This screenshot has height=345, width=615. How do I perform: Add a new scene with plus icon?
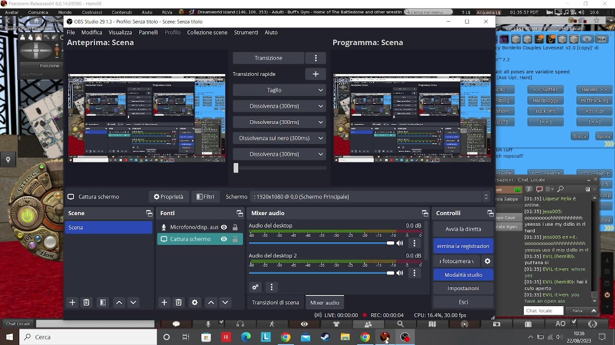73,302
